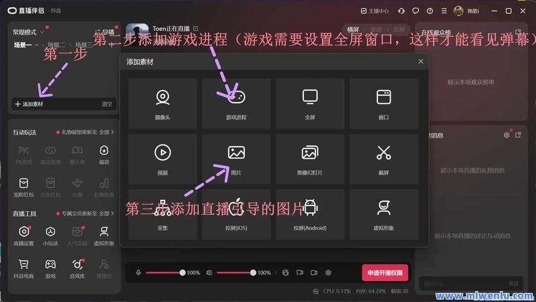Select the 游戏进程 game process source
This screenshot has height=302, width=536.
click(236, 104)
